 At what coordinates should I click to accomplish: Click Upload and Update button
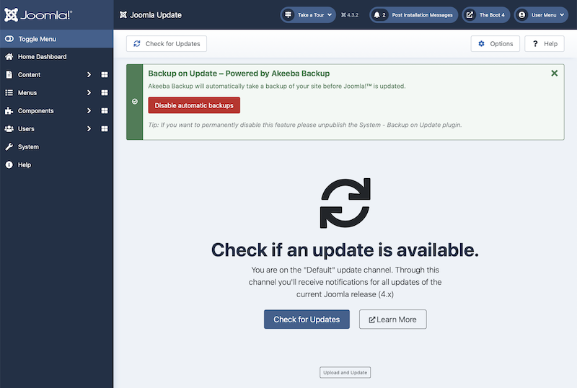tap(345, 373)
